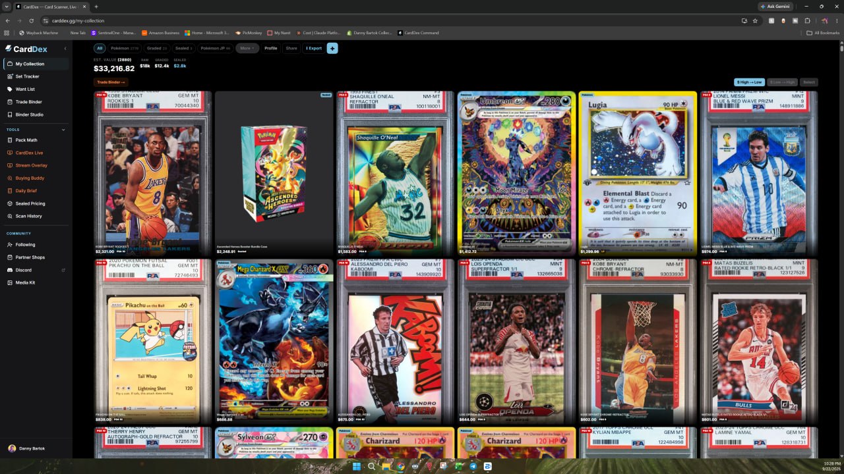Click the orange Trade Binder button
The height and width of the screenshot is (474, 844).
pyautogui.click(x=111, y=82)
